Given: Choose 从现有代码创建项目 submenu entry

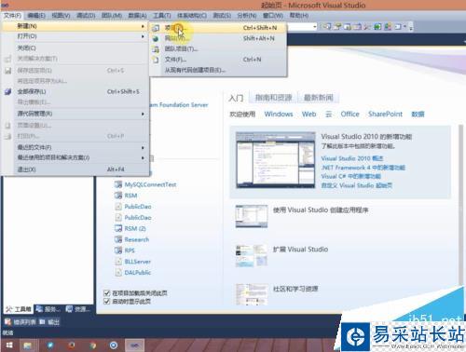Looking at the screenshot, I should (x=217, y=70).
